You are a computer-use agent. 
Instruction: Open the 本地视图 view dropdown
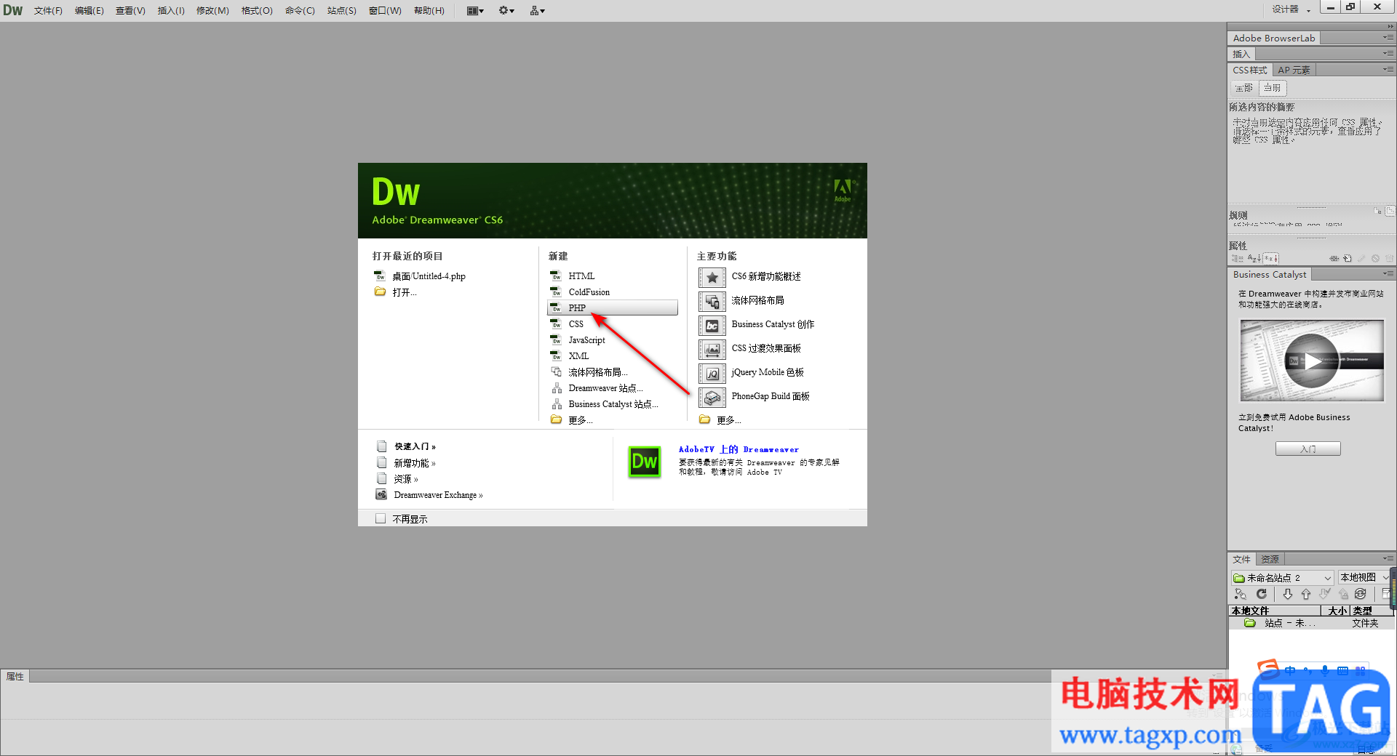(1364, 577)
